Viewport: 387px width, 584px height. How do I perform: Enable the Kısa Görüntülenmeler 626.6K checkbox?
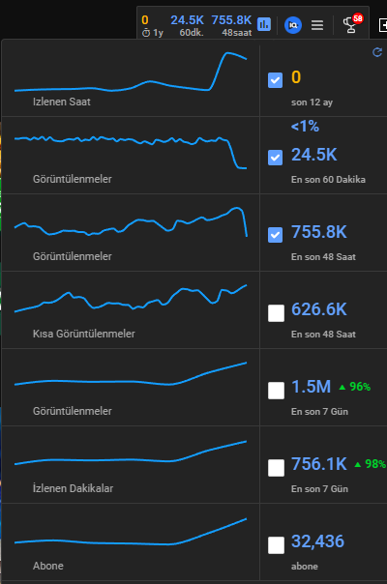tap(277, 313)
